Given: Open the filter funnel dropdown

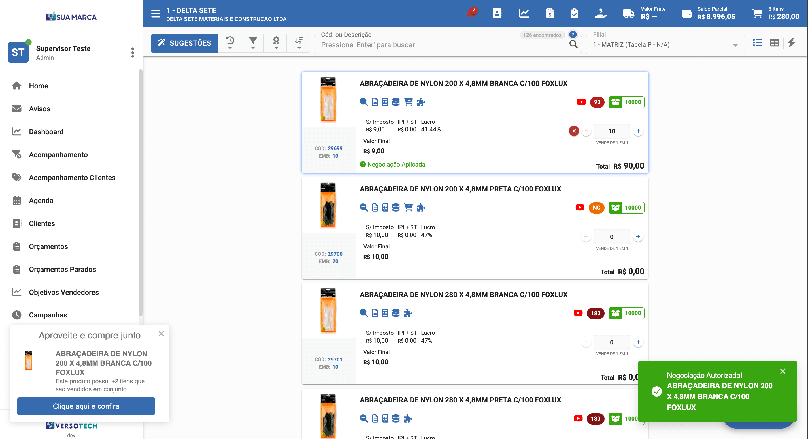Looking at the screenshot, I should coord(252,43).
